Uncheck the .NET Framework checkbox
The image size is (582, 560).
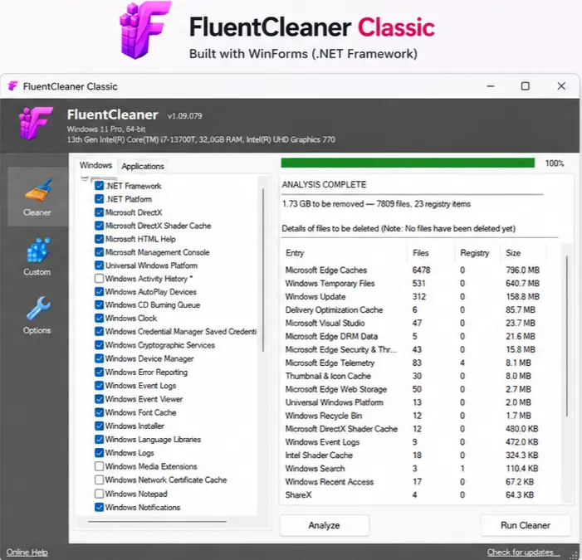(x=99, y=186)
